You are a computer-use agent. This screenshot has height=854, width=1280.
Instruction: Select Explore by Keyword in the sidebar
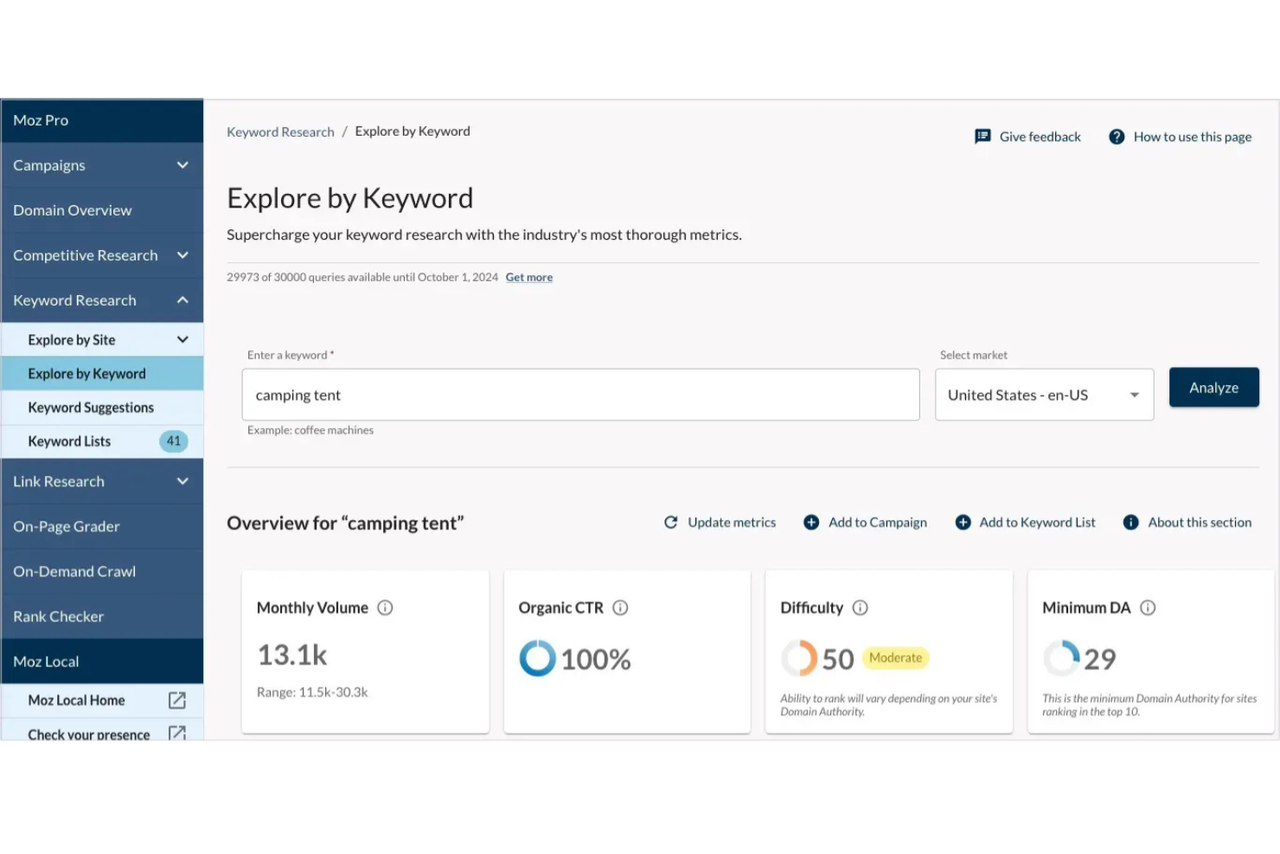pyautogui.click(x=102, y=374)
